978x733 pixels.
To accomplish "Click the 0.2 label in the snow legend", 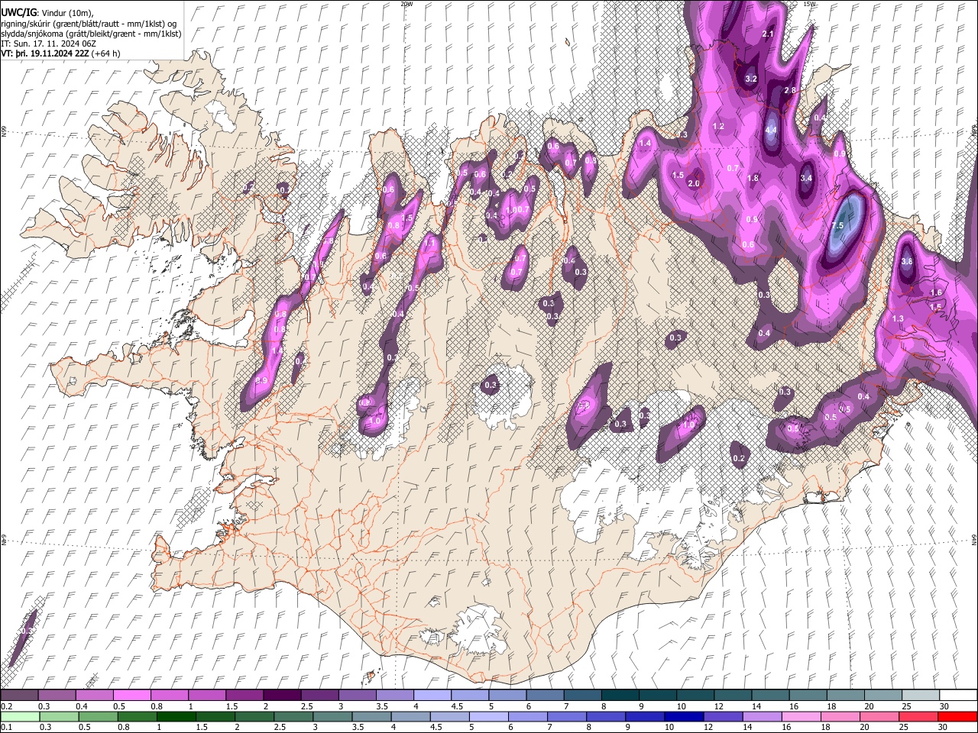I will point(5,706).
